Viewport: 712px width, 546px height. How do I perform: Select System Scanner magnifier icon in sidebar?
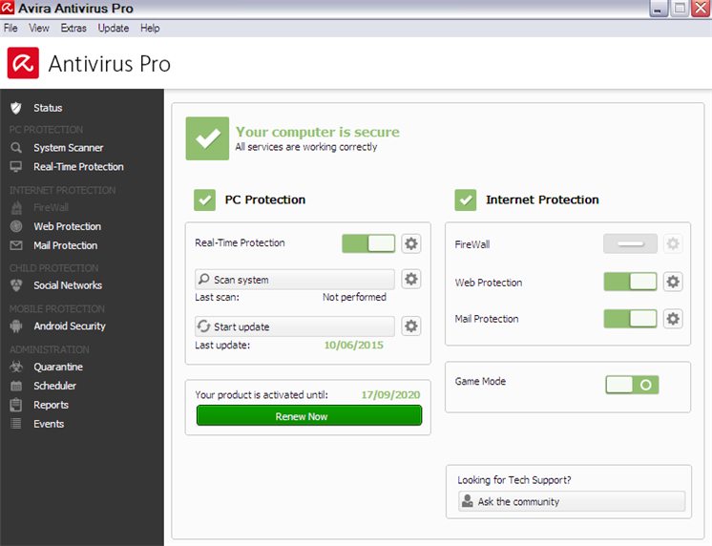(15, 148)
